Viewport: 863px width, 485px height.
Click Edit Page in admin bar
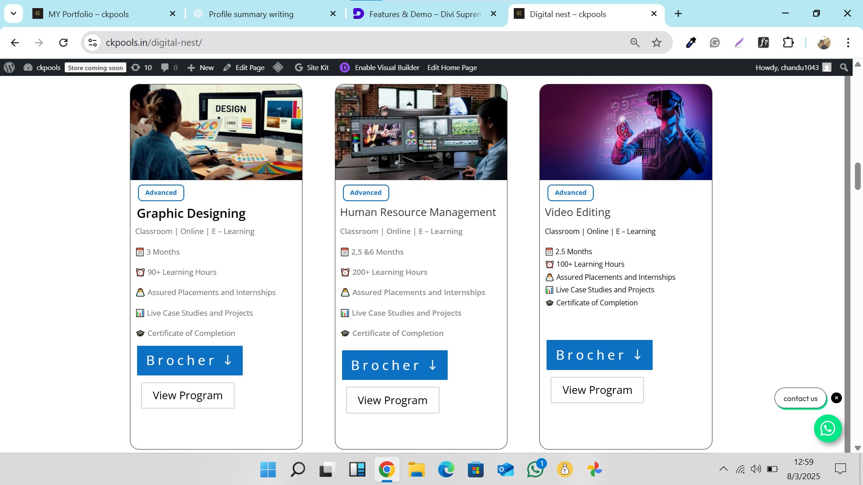[x=244, y=67]
